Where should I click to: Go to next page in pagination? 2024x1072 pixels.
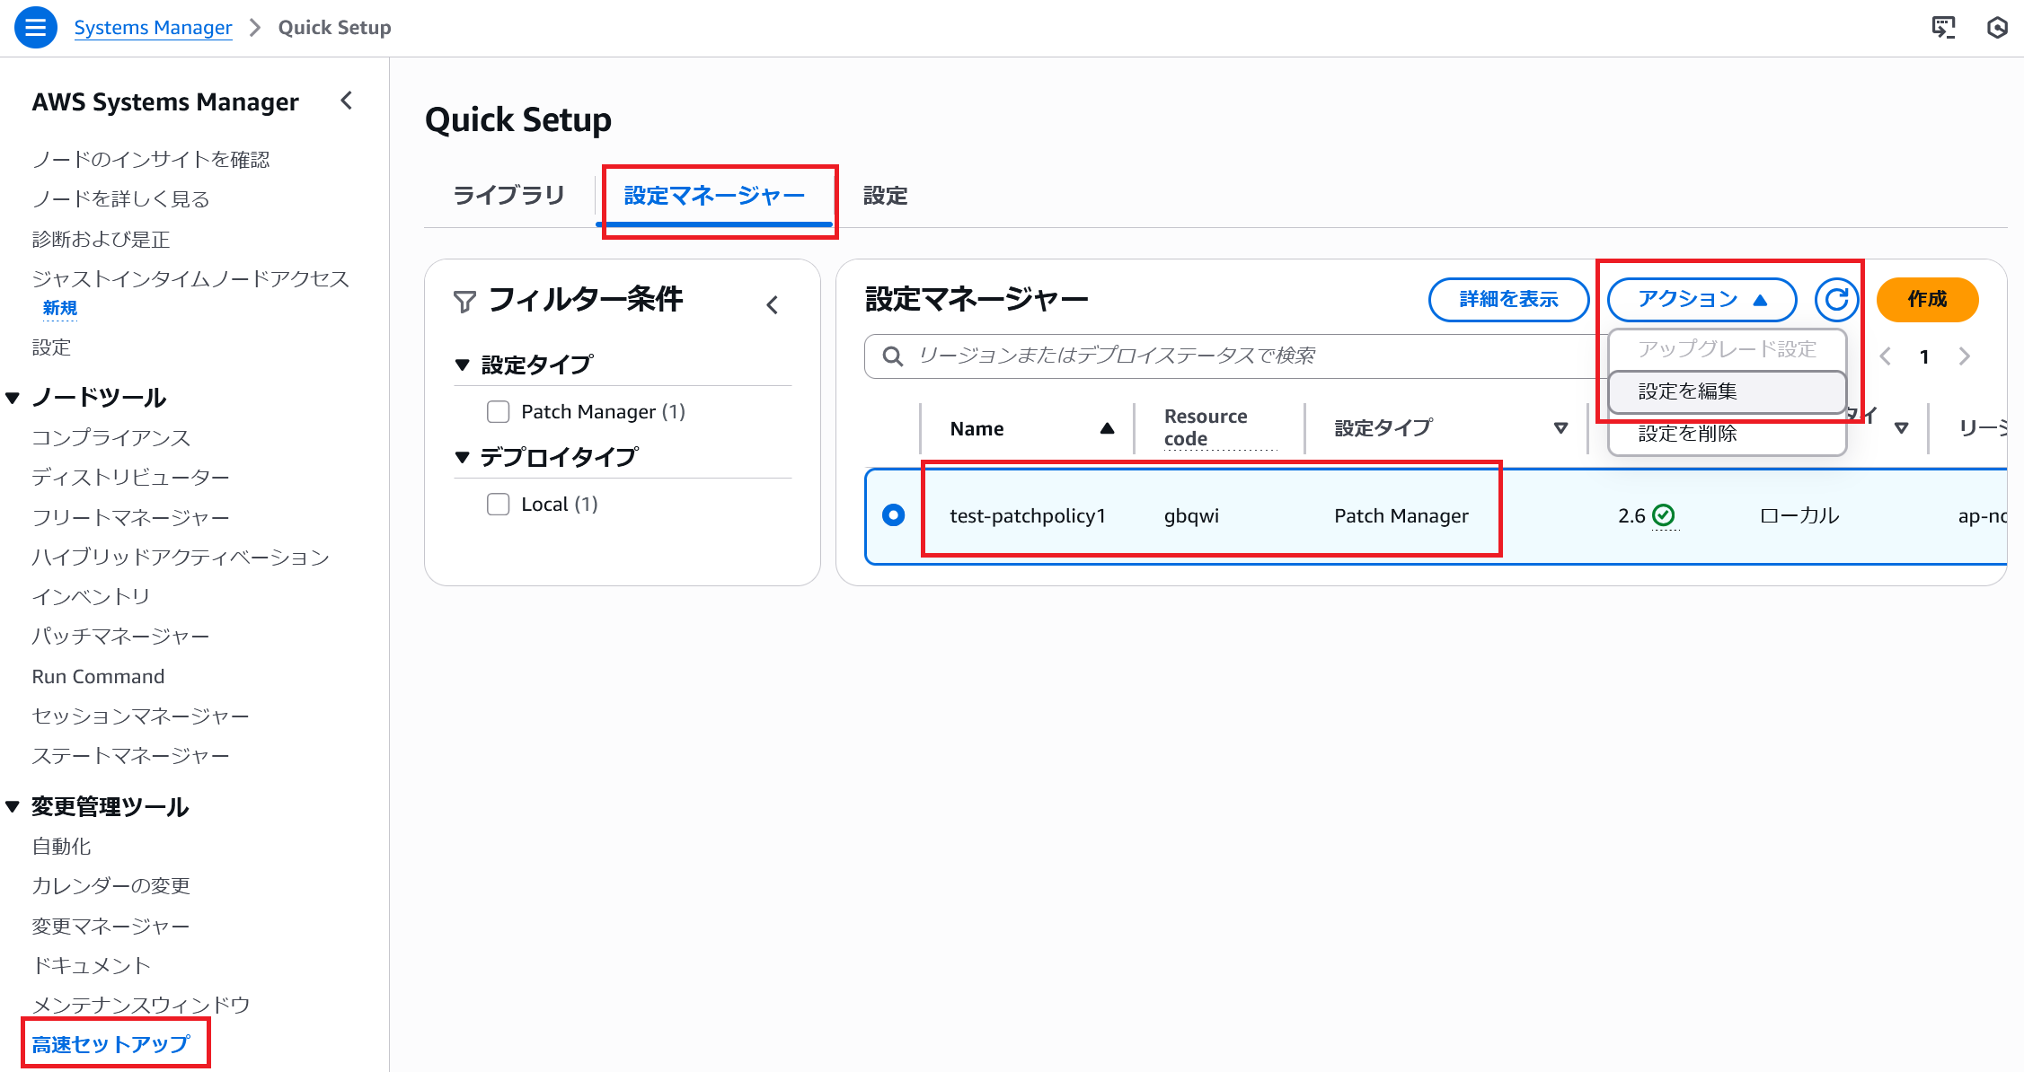click(x=1965, y=356)
